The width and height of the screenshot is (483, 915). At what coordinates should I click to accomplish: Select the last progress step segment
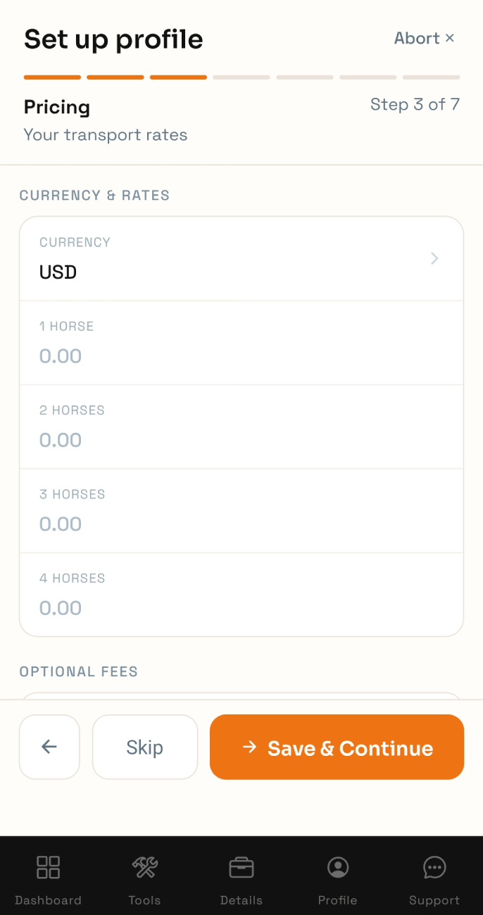(431, 77)
